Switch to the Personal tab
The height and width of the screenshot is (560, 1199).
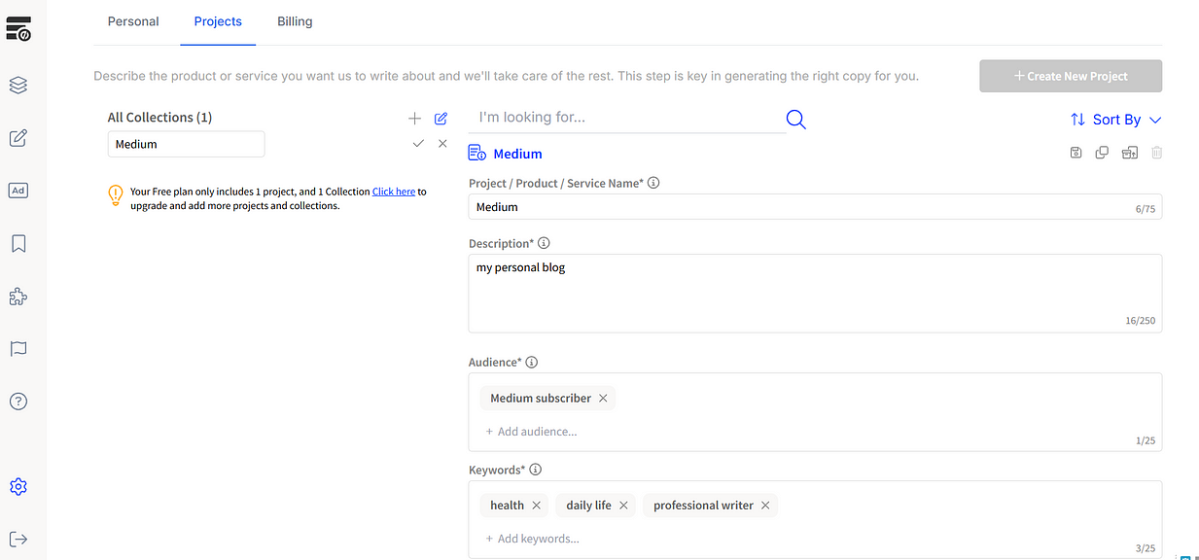point(133,21)
